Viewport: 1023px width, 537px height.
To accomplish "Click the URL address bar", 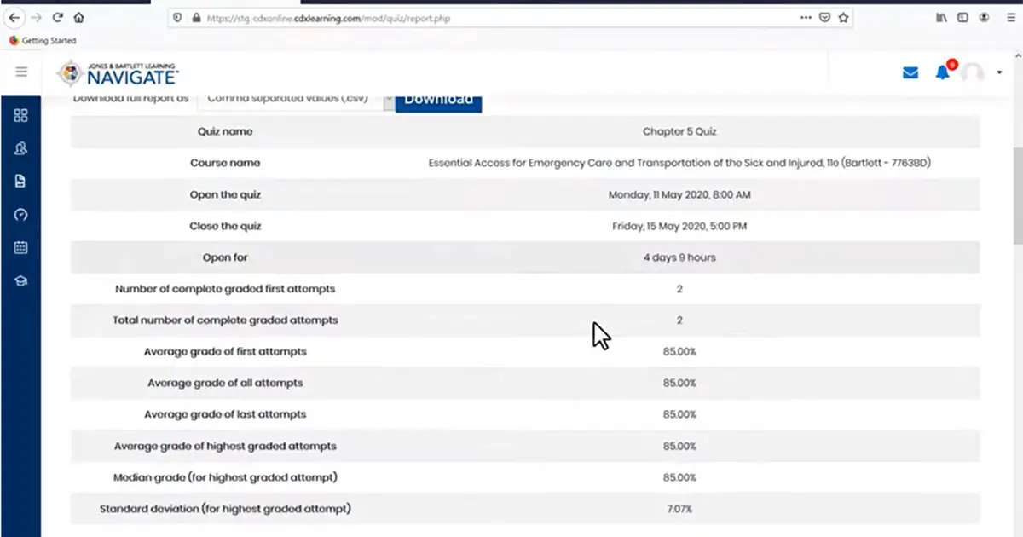I will point(494,17).
